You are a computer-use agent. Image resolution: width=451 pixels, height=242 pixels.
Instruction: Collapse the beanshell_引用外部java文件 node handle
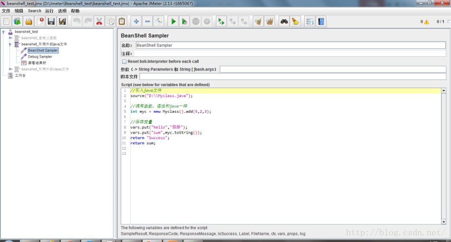(x=10, y=44)
